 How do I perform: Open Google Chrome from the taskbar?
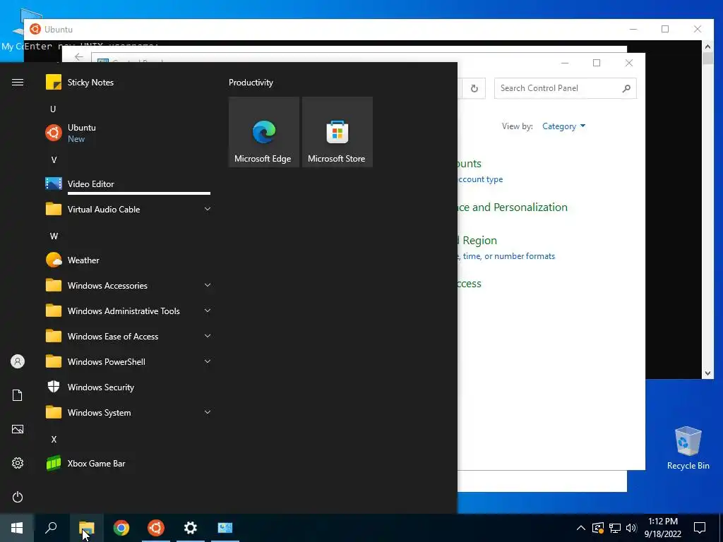tap(121, 528)
